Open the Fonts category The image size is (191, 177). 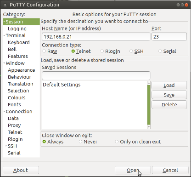click(14, 104)
